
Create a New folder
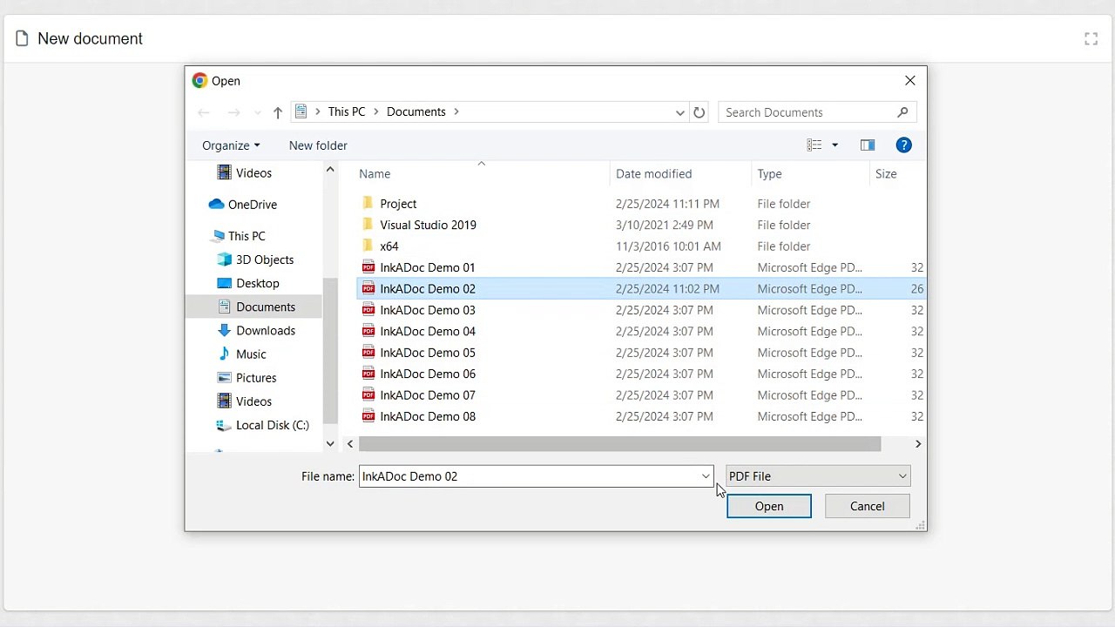pyautogui.click(x=318, y=145)
